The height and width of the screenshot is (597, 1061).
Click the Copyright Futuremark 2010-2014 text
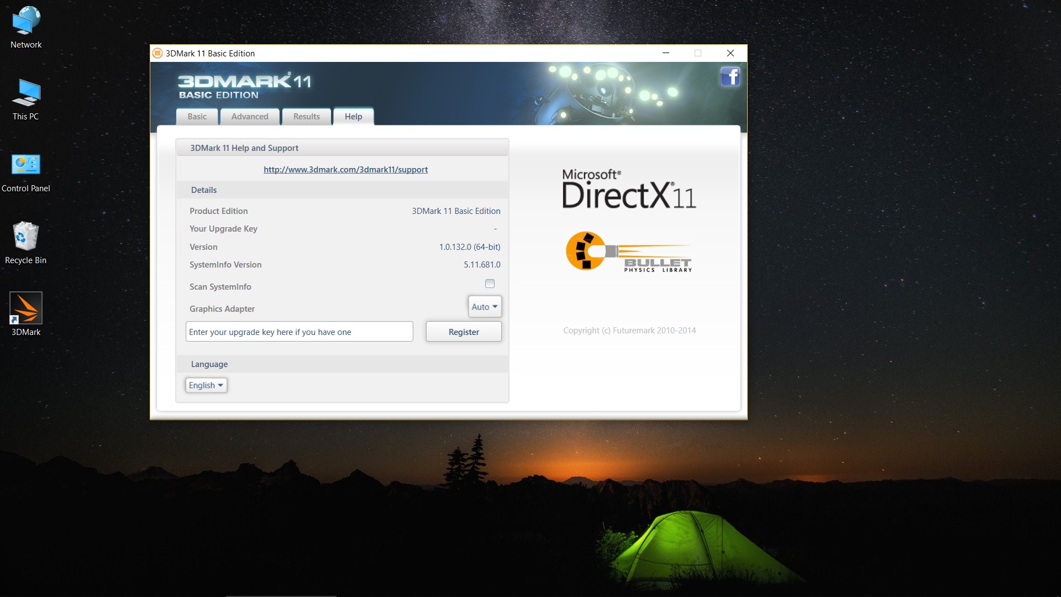coord(629,331)
